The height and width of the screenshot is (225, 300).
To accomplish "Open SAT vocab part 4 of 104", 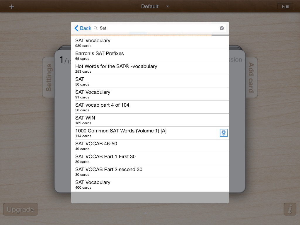I will point(150,107).
